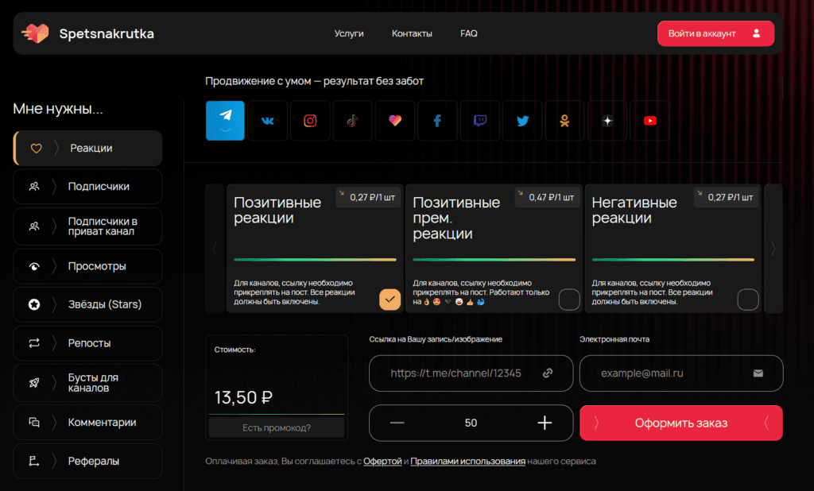Choose the Twitch platform icon
This screenshot has height=491, width=814.
[480, 121]
